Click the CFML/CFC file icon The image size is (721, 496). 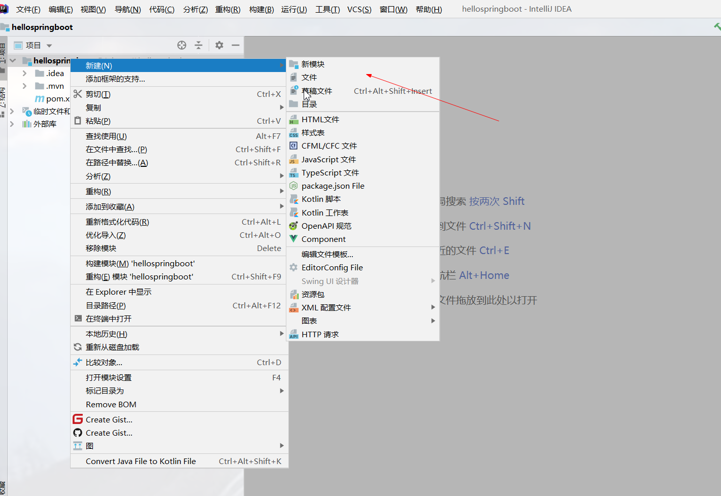point(293,146)
